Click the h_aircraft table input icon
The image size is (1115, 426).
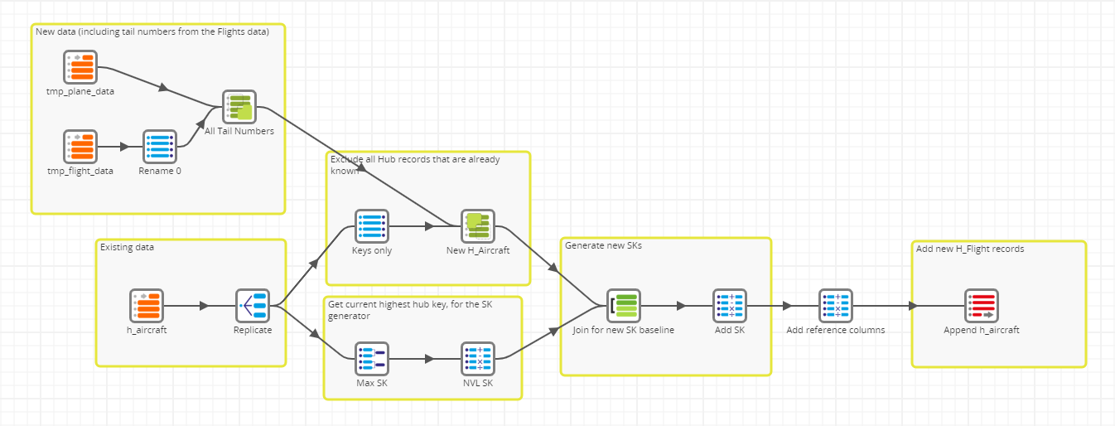pos(147,306)
